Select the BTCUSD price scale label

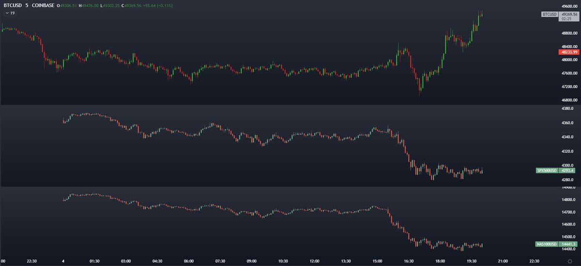(550, 15)
